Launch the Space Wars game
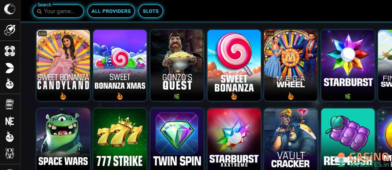 pyautogui.click(x=63, y=139)
